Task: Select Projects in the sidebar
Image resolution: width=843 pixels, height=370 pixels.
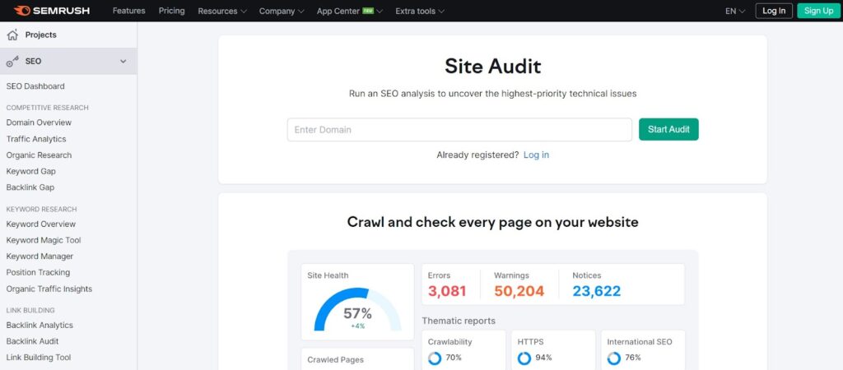Action: point(41,35)
